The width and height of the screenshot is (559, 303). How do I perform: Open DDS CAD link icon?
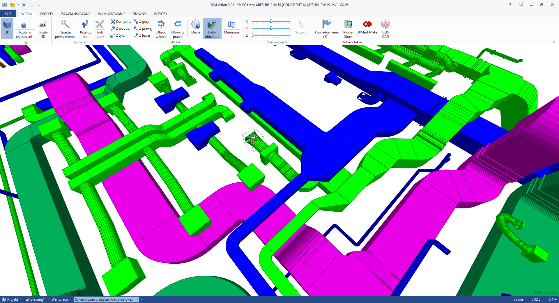[385, 24]
